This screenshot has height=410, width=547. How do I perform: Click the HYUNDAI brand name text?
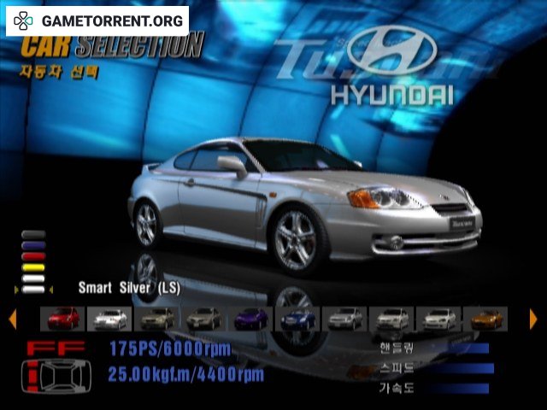click(392, 95)
